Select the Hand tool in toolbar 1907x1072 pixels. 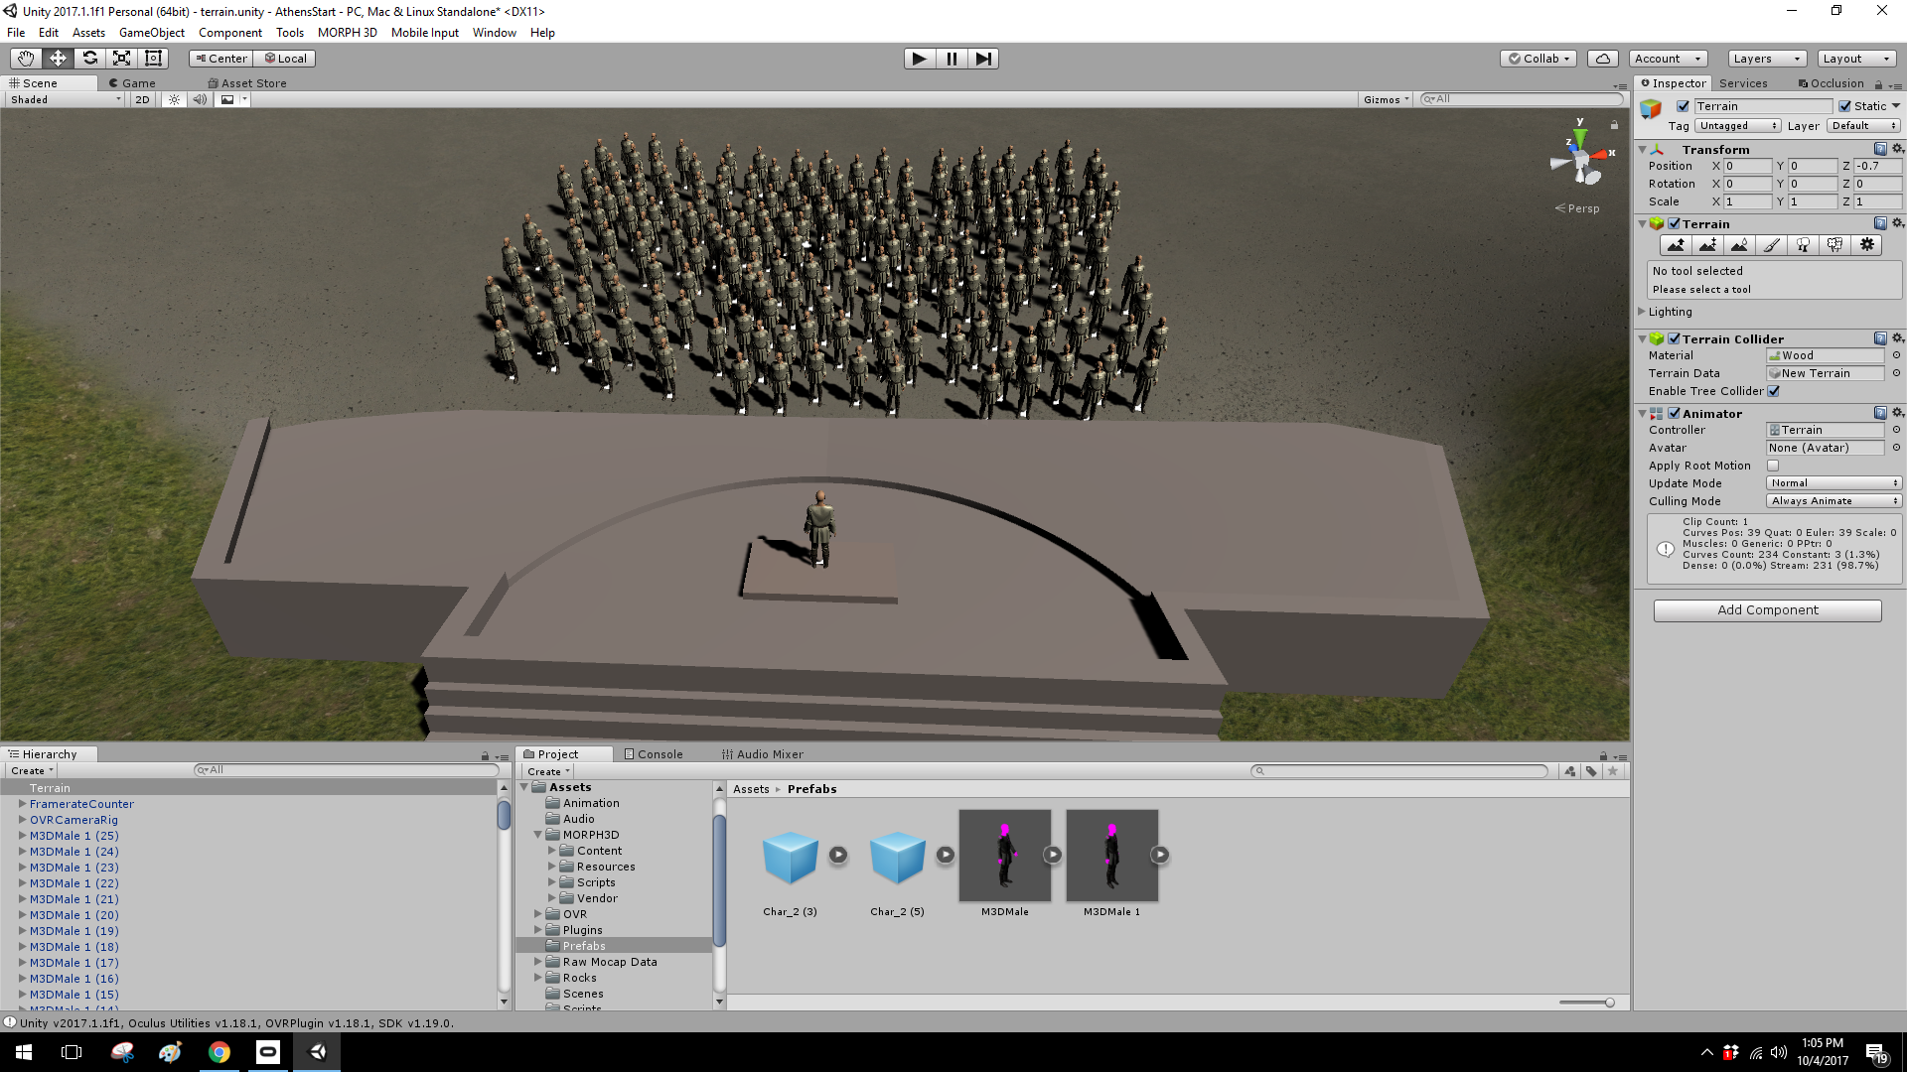point(26,59)
